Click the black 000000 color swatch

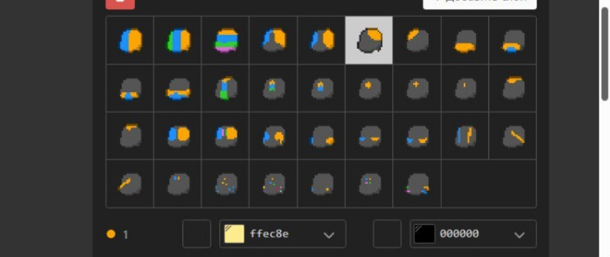click(x=425, y=234)
